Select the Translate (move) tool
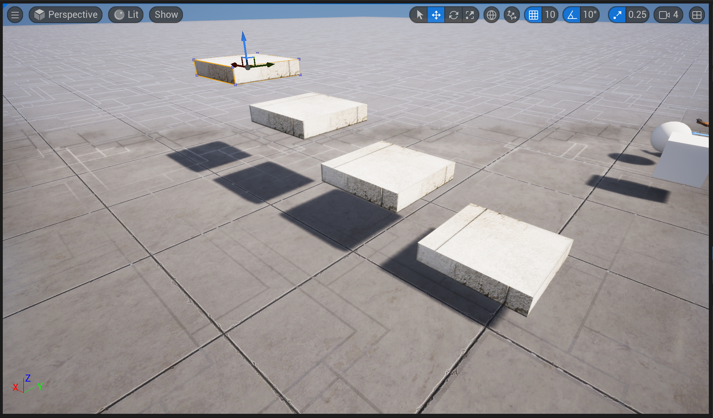The image size is (713, 418). pos(436,15)
